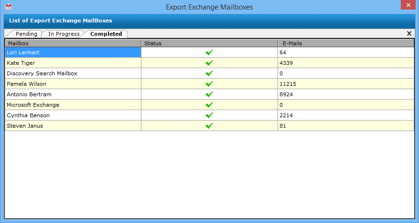Click Steven Janus's status checkmark

click(209, 125)
